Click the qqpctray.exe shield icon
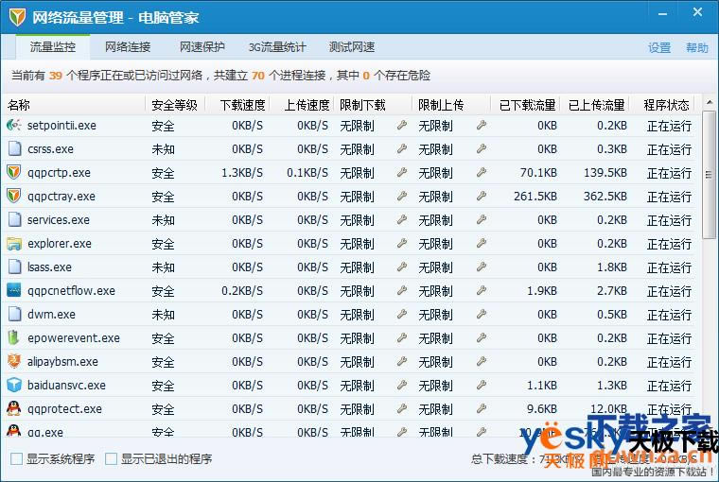 pyautogui.click(x=14, y=197)
